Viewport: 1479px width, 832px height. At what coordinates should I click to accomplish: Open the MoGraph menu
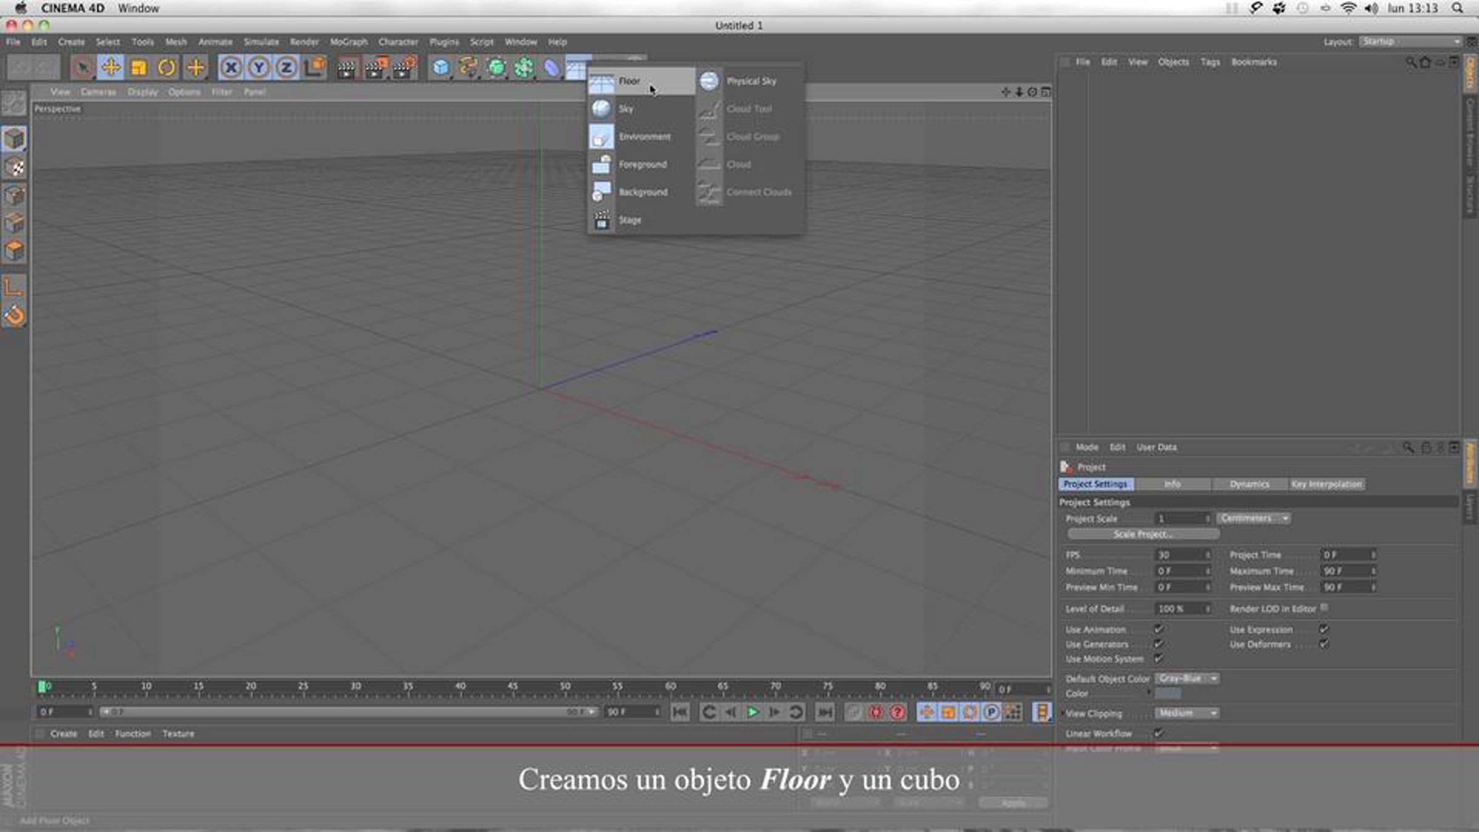tap(348, 42)
